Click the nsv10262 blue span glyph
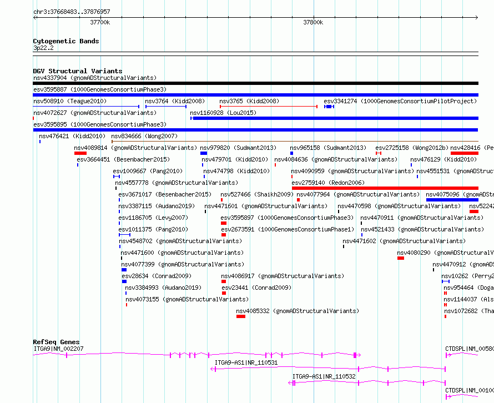The image size is (494, 403). tap(446, 281)
